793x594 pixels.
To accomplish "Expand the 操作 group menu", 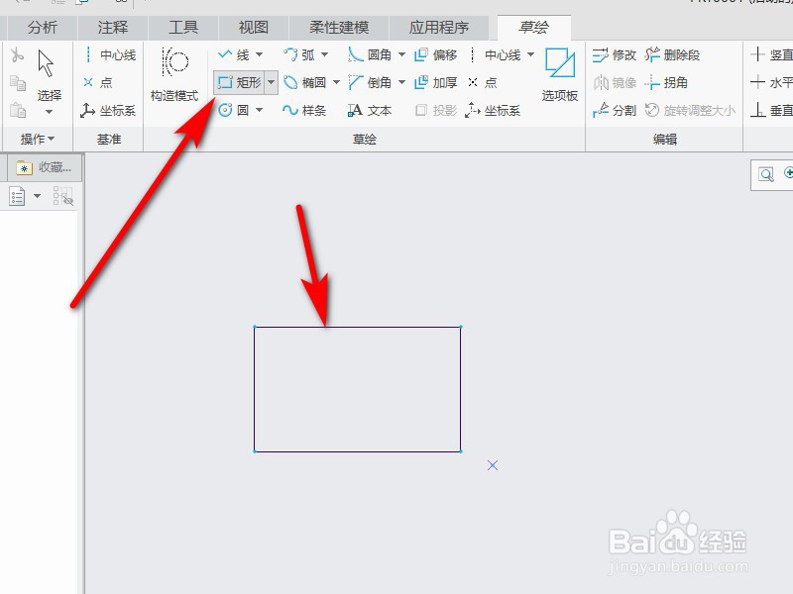I will tap(38, 139).
